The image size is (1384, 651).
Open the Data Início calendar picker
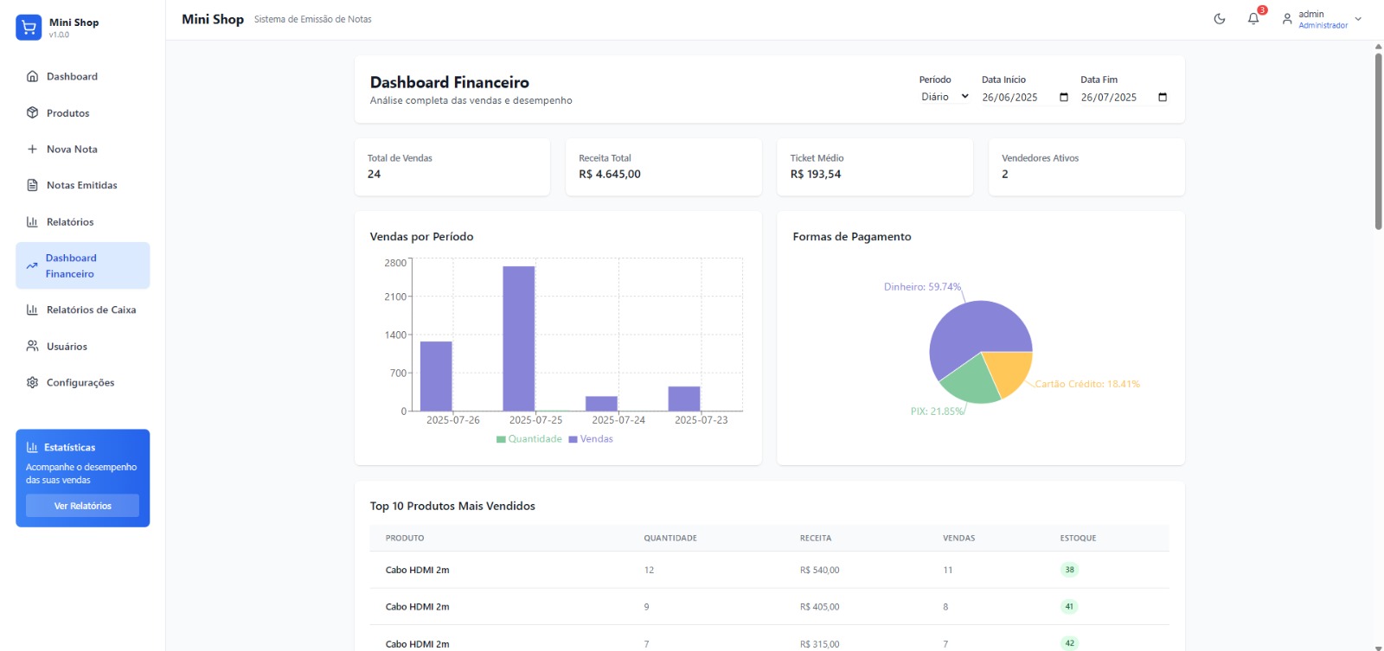[x=1064, y=98]
